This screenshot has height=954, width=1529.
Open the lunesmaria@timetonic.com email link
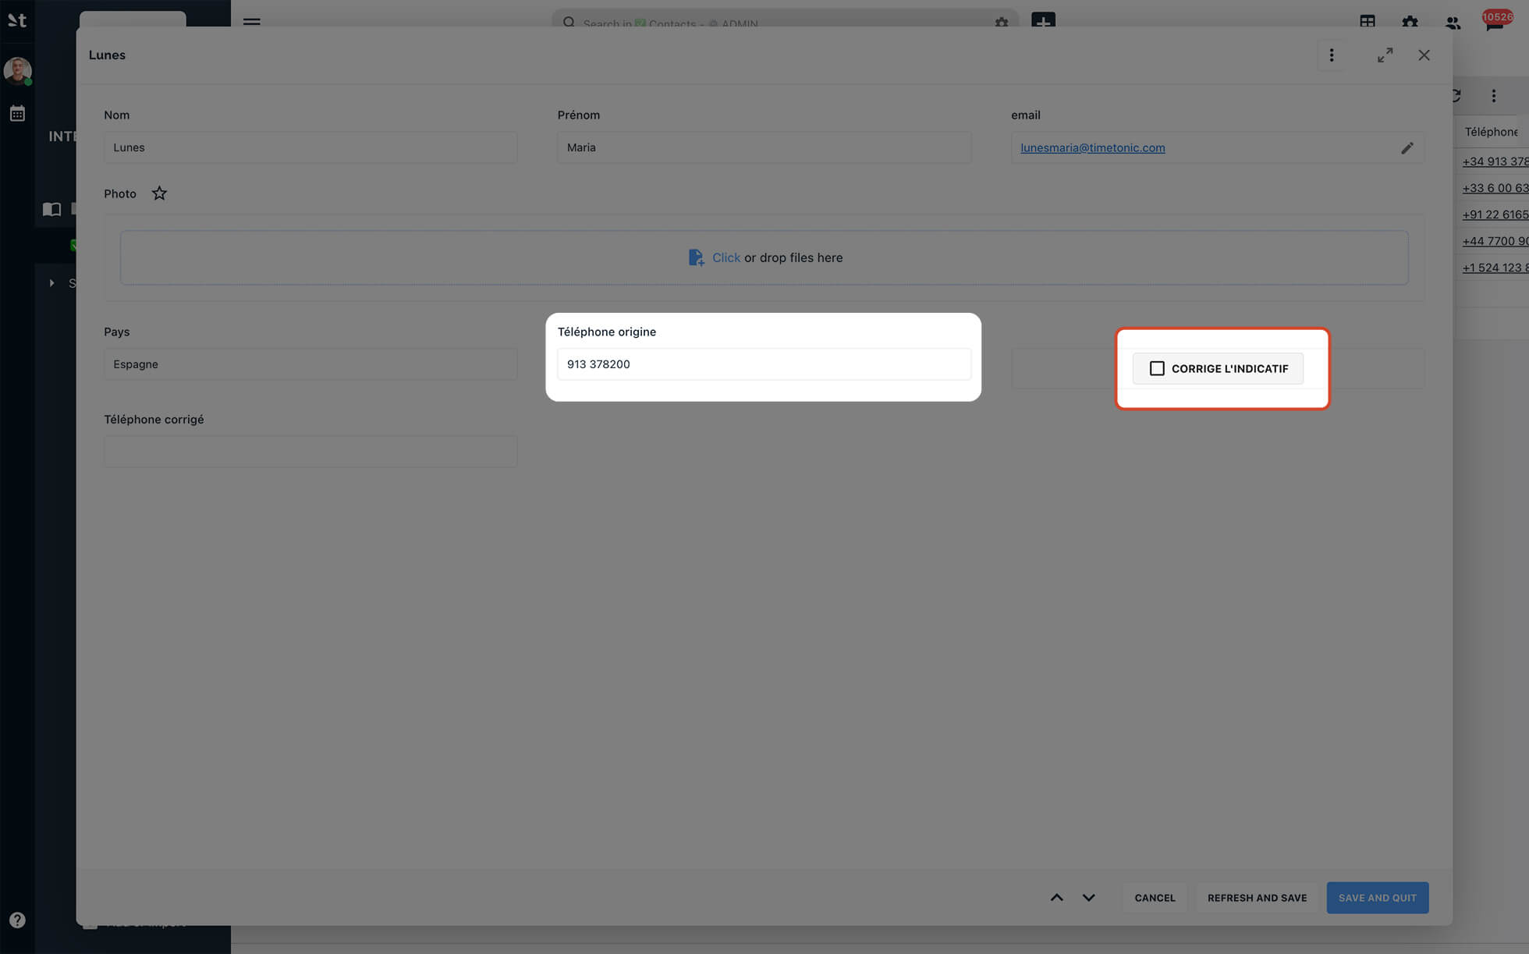[1092, 148]
